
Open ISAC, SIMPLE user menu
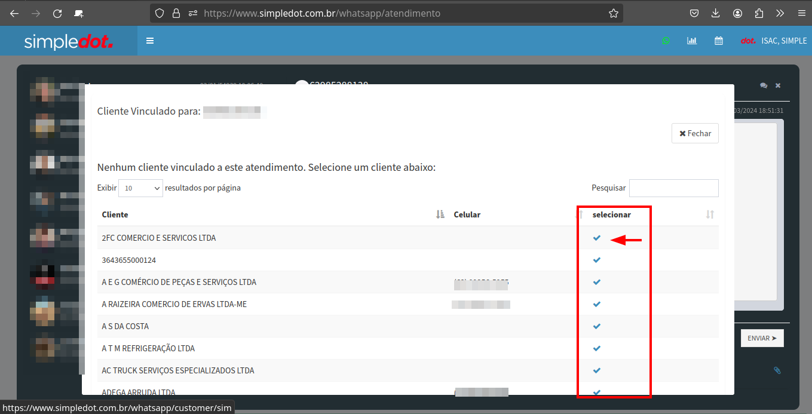[783, 41]
